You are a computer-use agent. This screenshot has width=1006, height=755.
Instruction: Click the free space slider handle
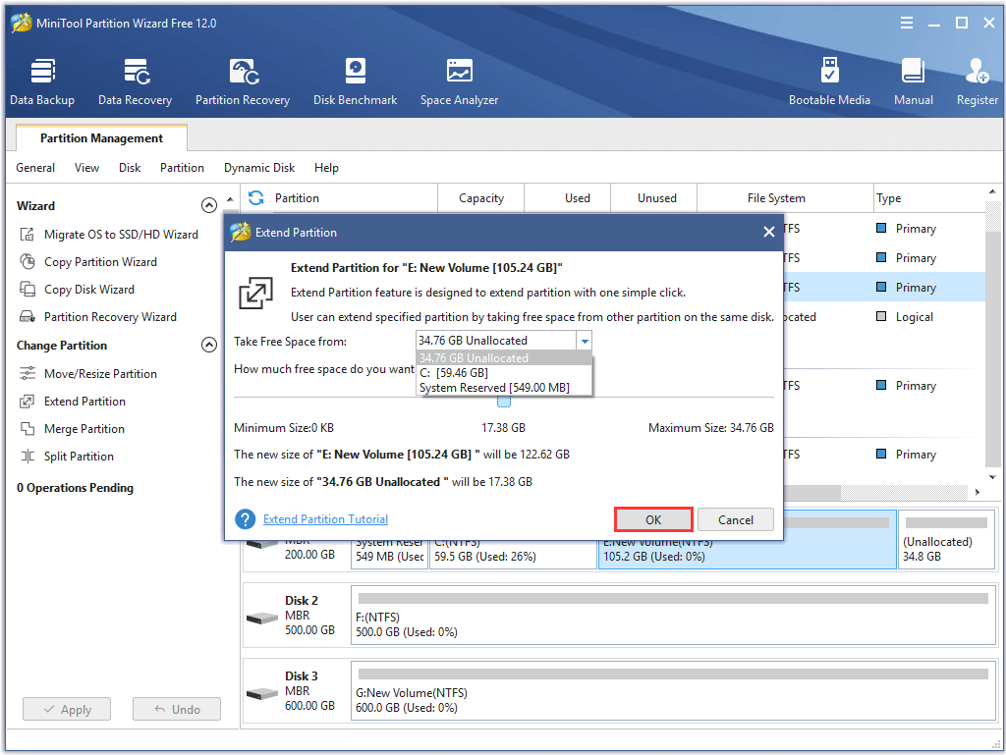504,402
